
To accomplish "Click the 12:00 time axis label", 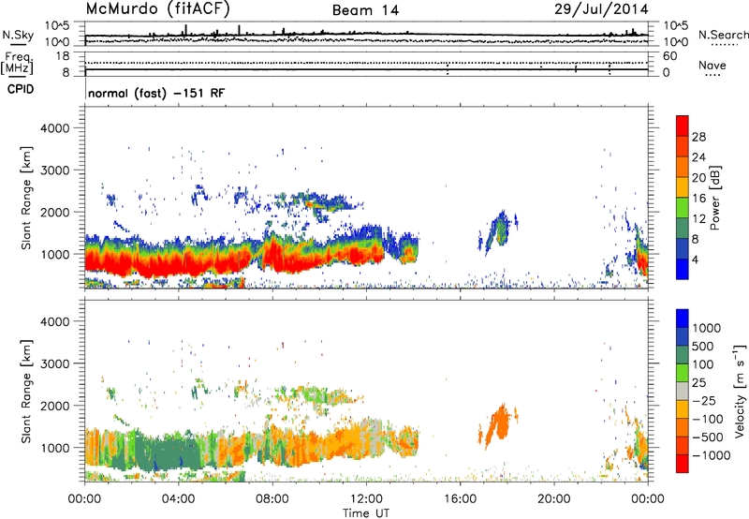I will pyautogui.click(x=366, y=499).
